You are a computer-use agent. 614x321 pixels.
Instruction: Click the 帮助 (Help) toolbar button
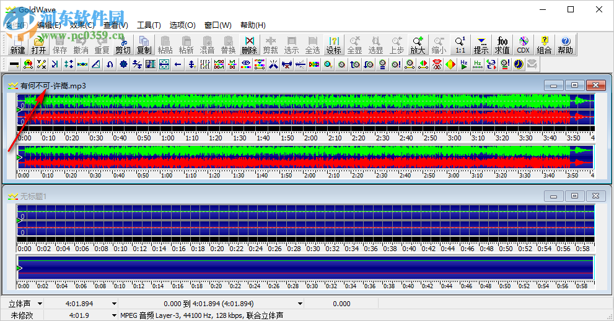(565, 45)
